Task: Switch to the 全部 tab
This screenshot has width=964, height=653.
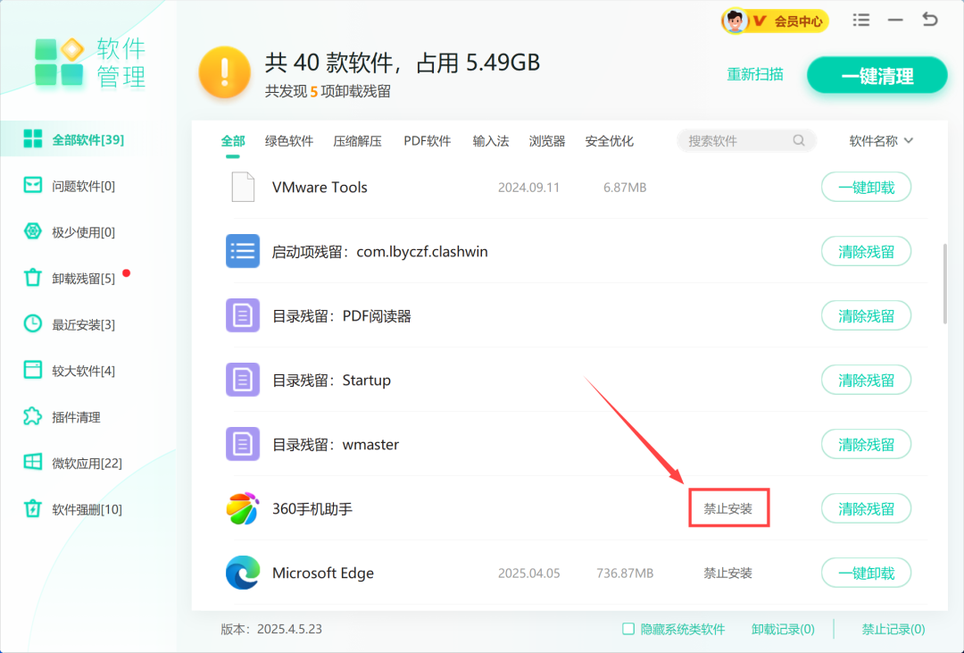Action: (x=233, y=141)
